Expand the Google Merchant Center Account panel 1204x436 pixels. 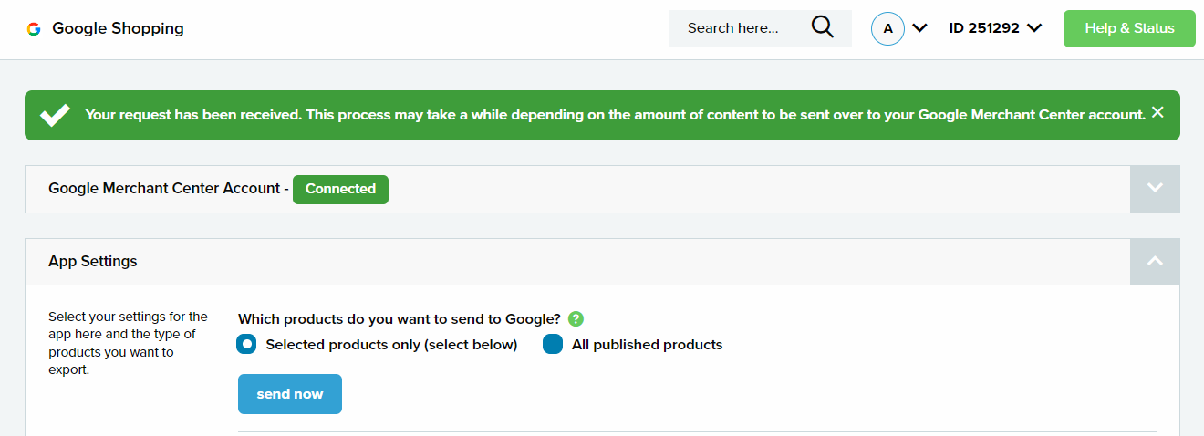1155,189
